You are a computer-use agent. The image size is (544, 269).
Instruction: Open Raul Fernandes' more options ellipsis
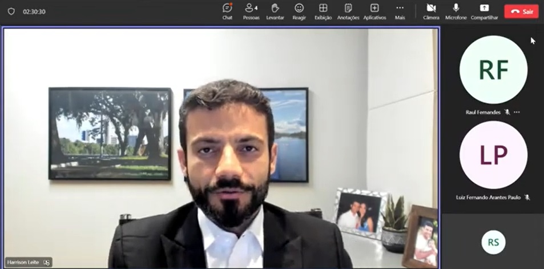click(x=517, y=113)
